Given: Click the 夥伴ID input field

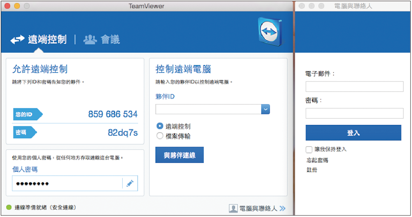Looking at the screenshot, I should 208,109.
